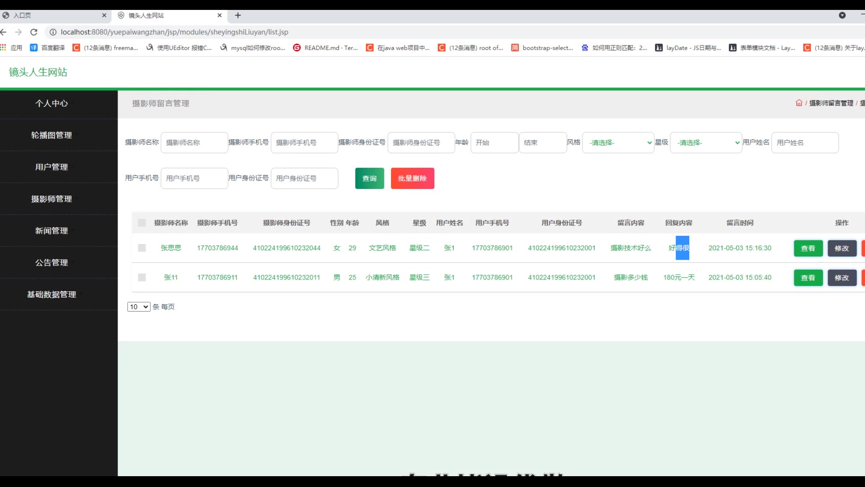Click the red 批量删除 button
The height and width of the screenshot is (487, 865).
pyautogui.click(x=412, y=179)
